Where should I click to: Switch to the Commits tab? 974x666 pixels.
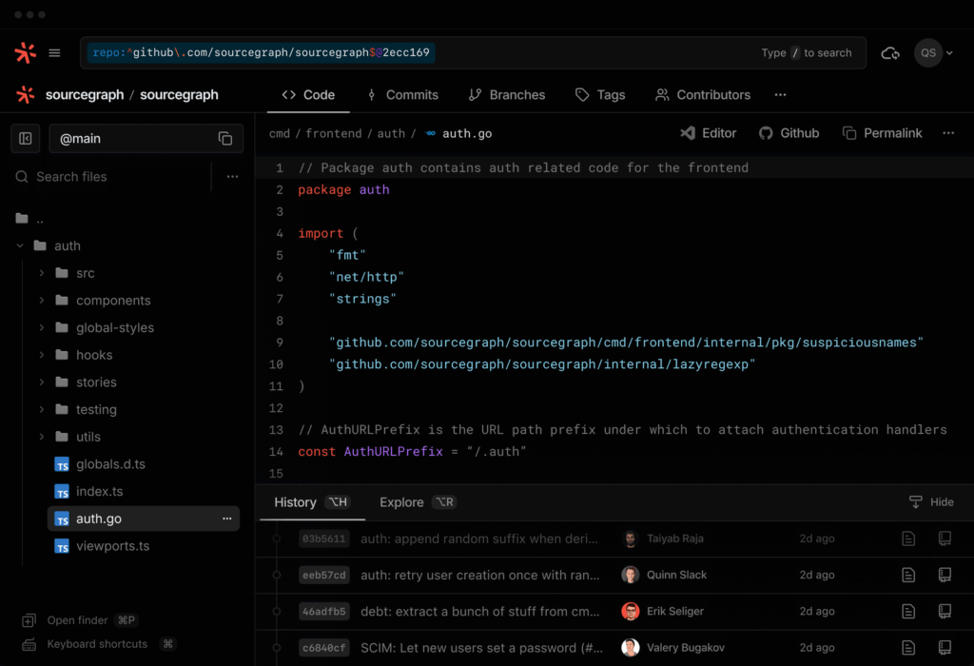[x=401, y=95]
